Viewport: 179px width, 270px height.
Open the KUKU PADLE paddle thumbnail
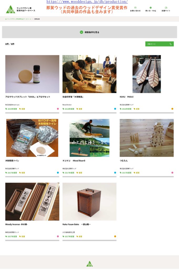pos(147,74)
